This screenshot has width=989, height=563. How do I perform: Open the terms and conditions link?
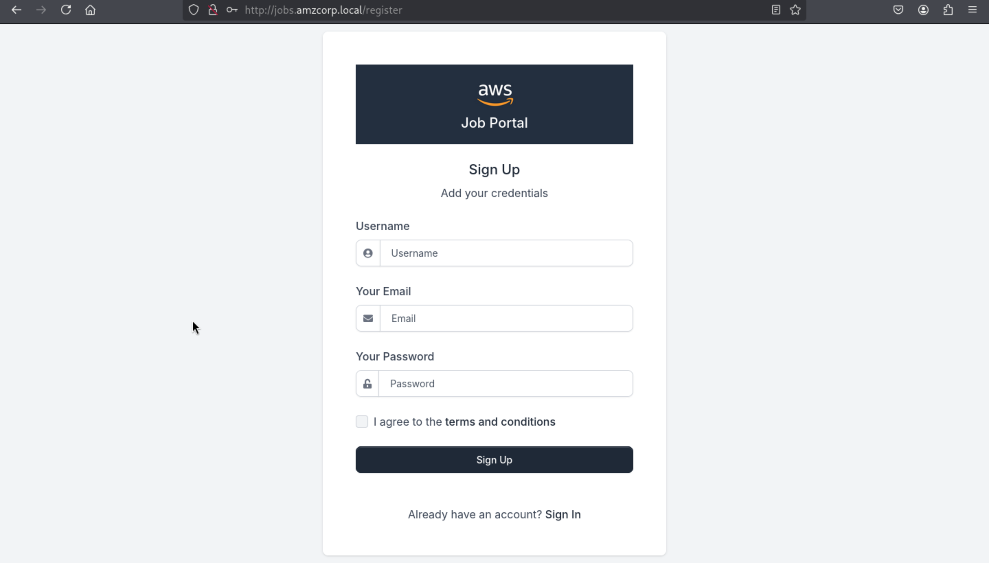500,422
